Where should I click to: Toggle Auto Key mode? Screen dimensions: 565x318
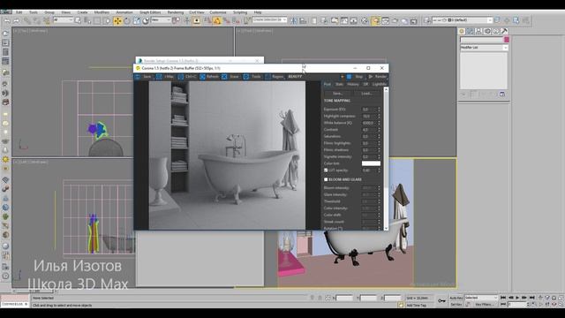tap(456, 298)
